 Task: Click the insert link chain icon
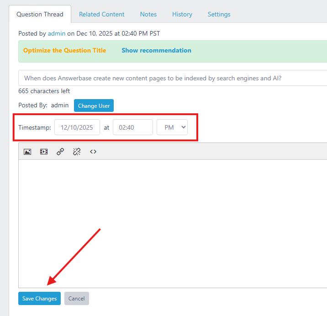(x=60, y=152)
